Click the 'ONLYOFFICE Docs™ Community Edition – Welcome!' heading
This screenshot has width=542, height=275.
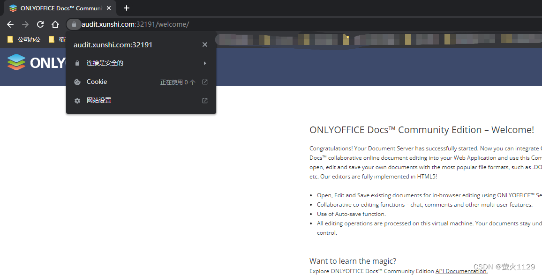click(422, 130)
